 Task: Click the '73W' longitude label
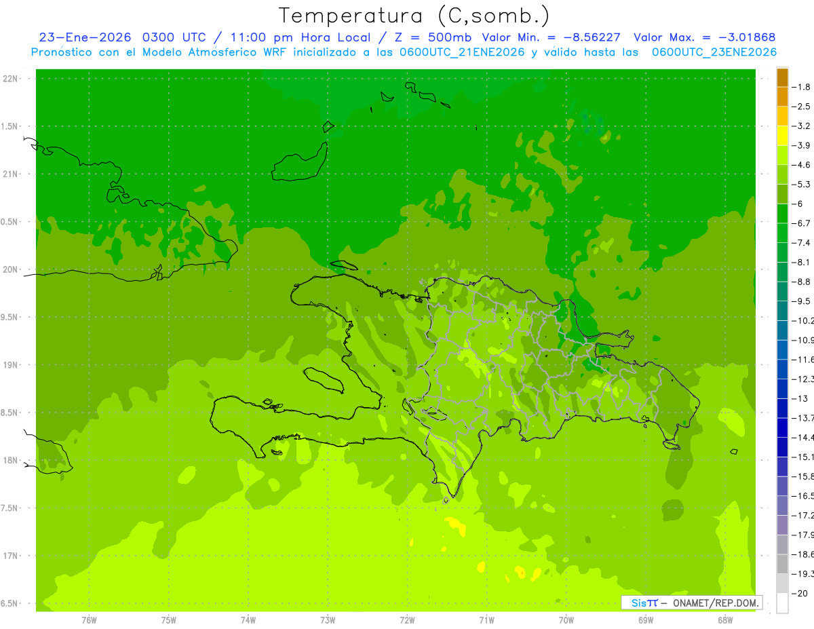click(x=328, y=620)
